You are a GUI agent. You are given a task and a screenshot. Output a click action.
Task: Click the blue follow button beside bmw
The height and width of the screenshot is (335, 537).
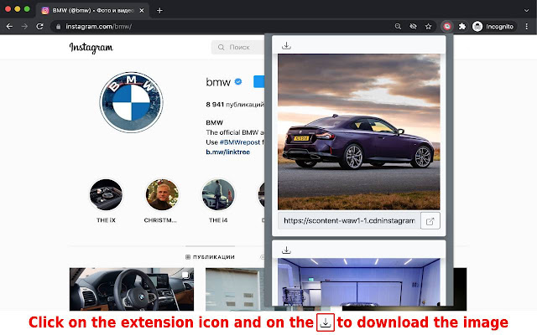[x=259, y=82]
